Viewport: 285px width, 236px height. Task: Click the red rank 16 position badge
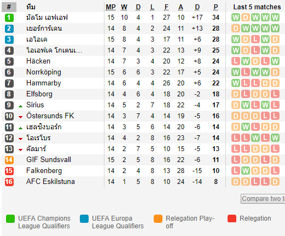tap(9, 182)
